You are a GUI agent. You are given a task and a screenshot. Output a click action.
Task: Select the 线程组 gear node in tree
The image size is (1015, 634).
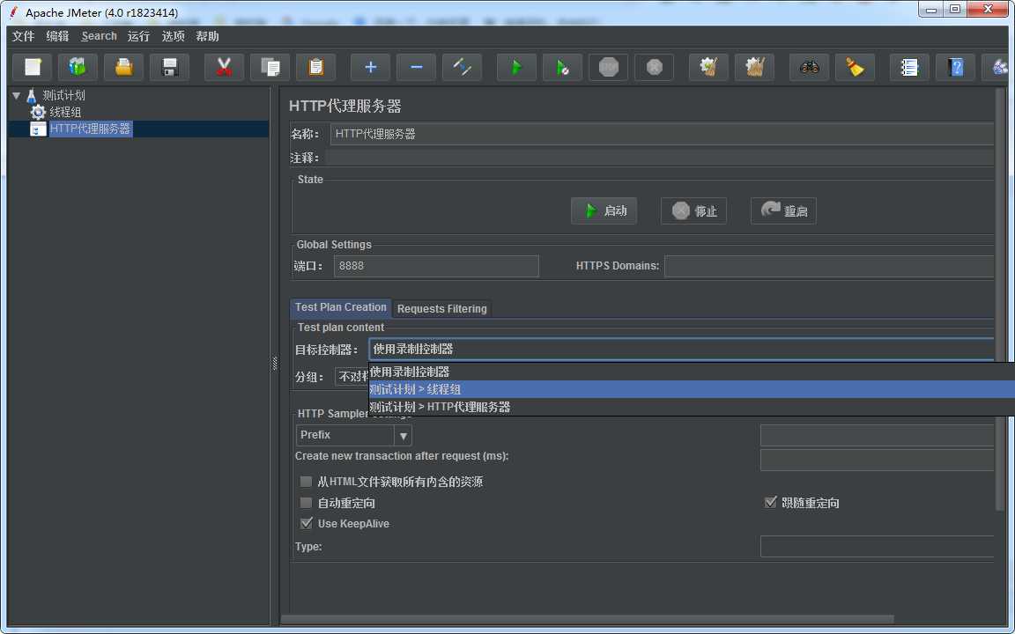pos(56,112)
